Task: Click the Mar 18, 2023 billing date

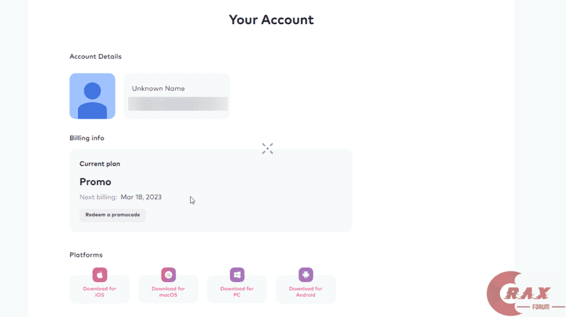Action: pos(141,197)
